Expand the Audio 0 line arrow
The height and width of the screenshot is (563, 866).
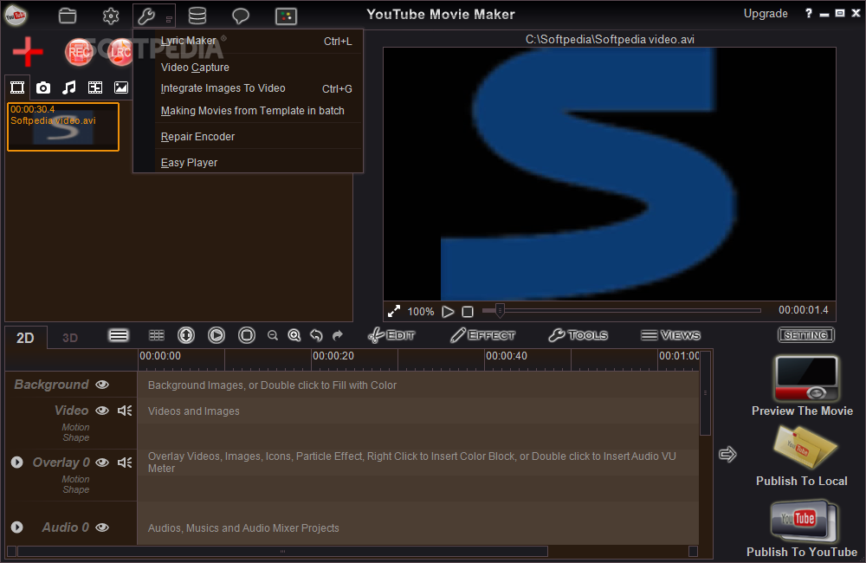point(17,527)
